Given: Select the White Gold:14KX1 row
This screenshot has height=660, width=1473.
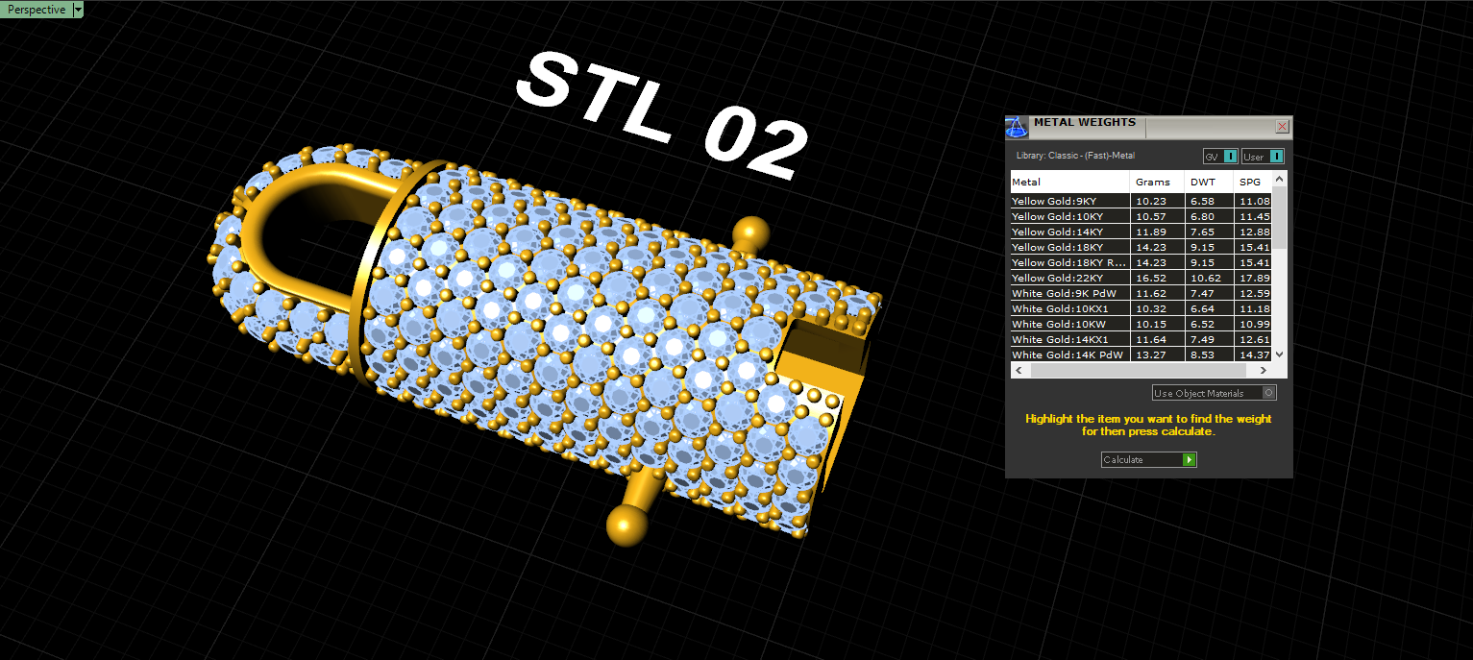Looking at the screenshot, I should point(1141,339).
